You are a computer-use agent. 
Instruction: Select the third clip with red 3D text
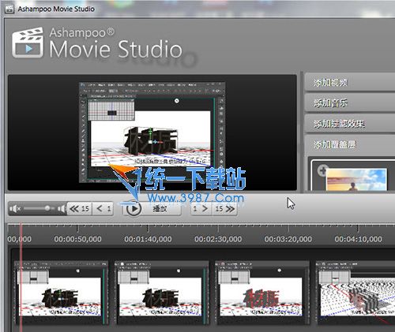click(262, 293)
